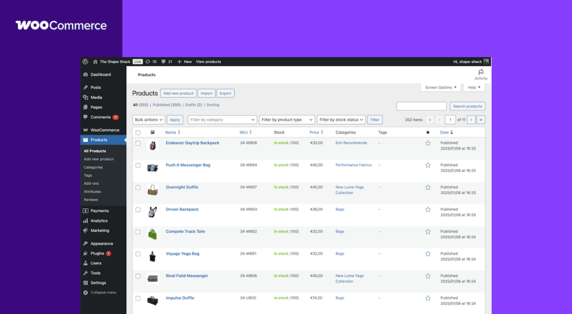Open the Filter by category dropdown
572x314 pixels.
222,119
